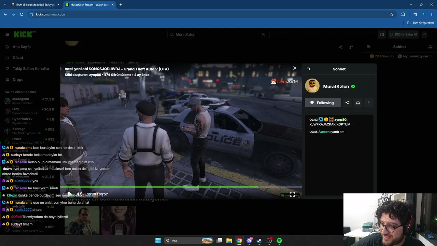Open Google Chrome from the taskbar
This screenshot has height=246, width=437.
pos(239,241)
